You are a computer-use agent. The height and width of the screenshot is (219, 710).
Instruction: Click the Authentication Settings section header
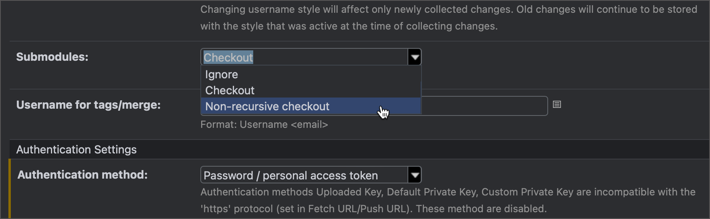click(77, 150)
